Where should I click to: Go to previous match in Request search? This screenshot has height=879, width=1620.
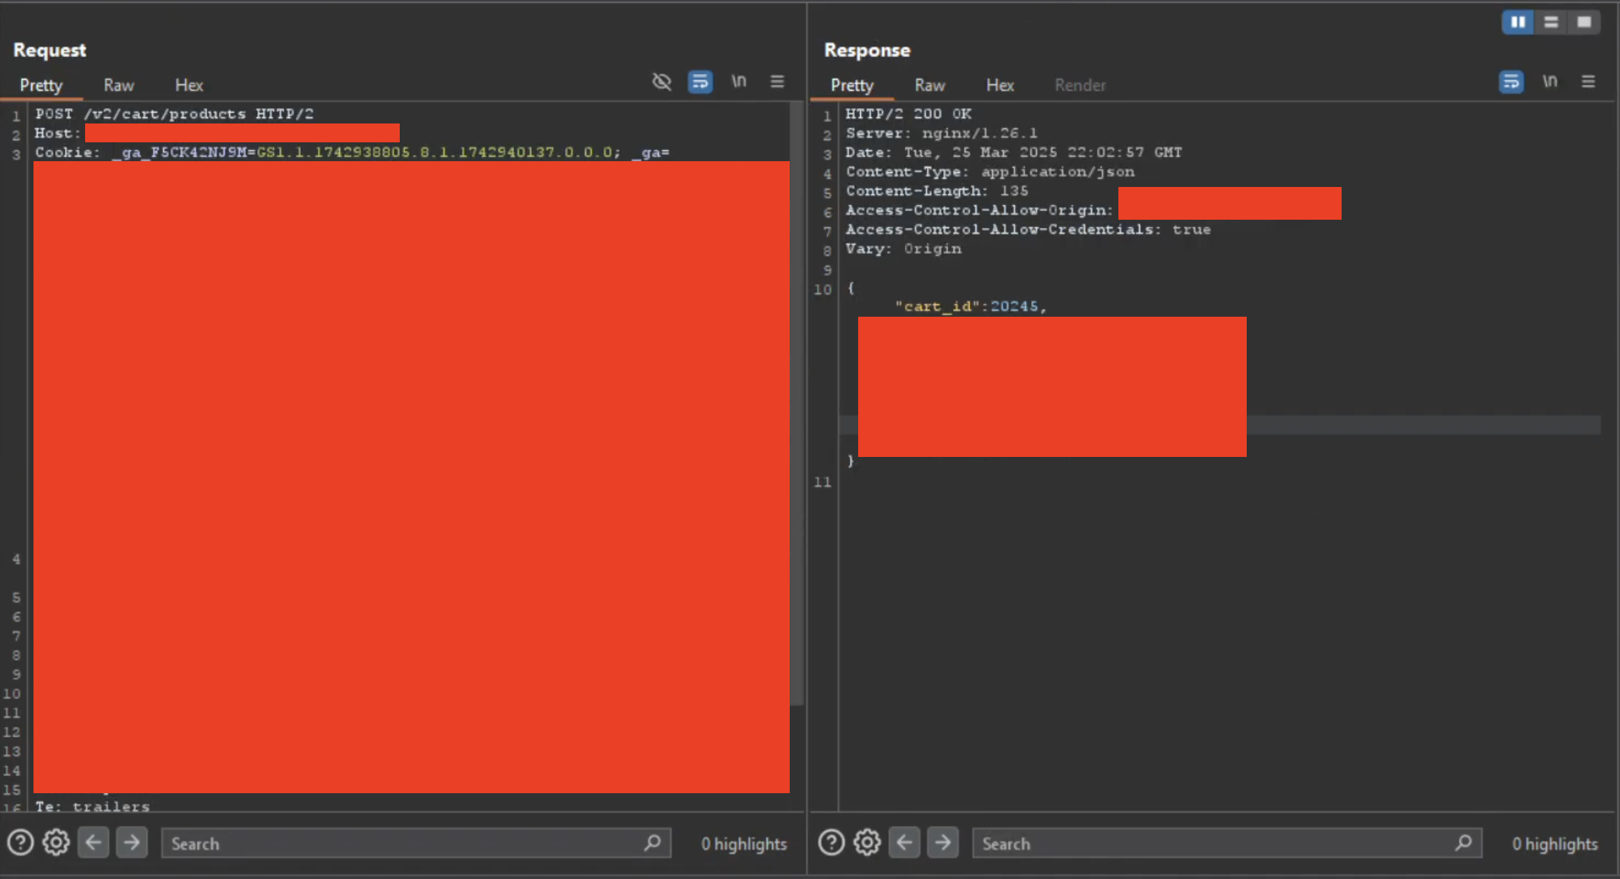point(93,843)
